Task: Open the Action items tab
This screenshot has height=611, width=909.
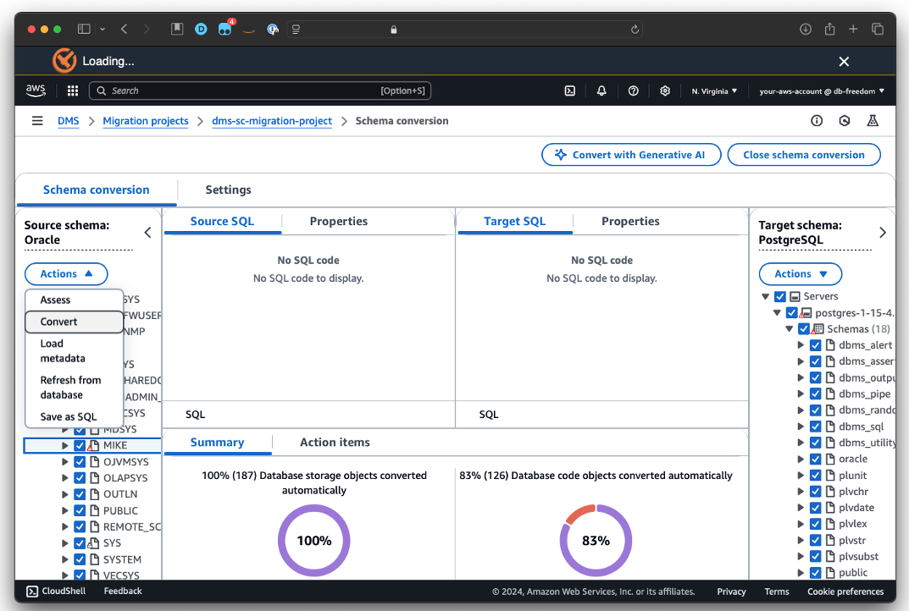Action: pos(335,443)
